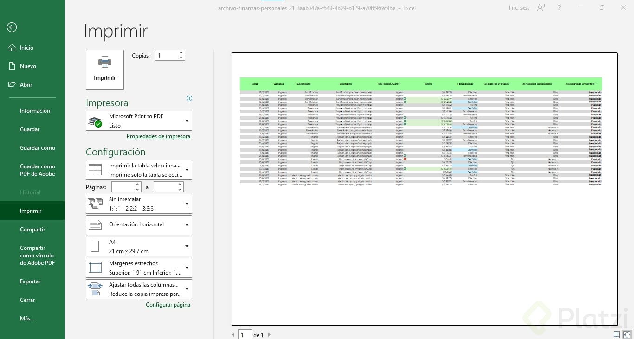Open the Compartir section
Screen dimensions: 634x339
32,230
